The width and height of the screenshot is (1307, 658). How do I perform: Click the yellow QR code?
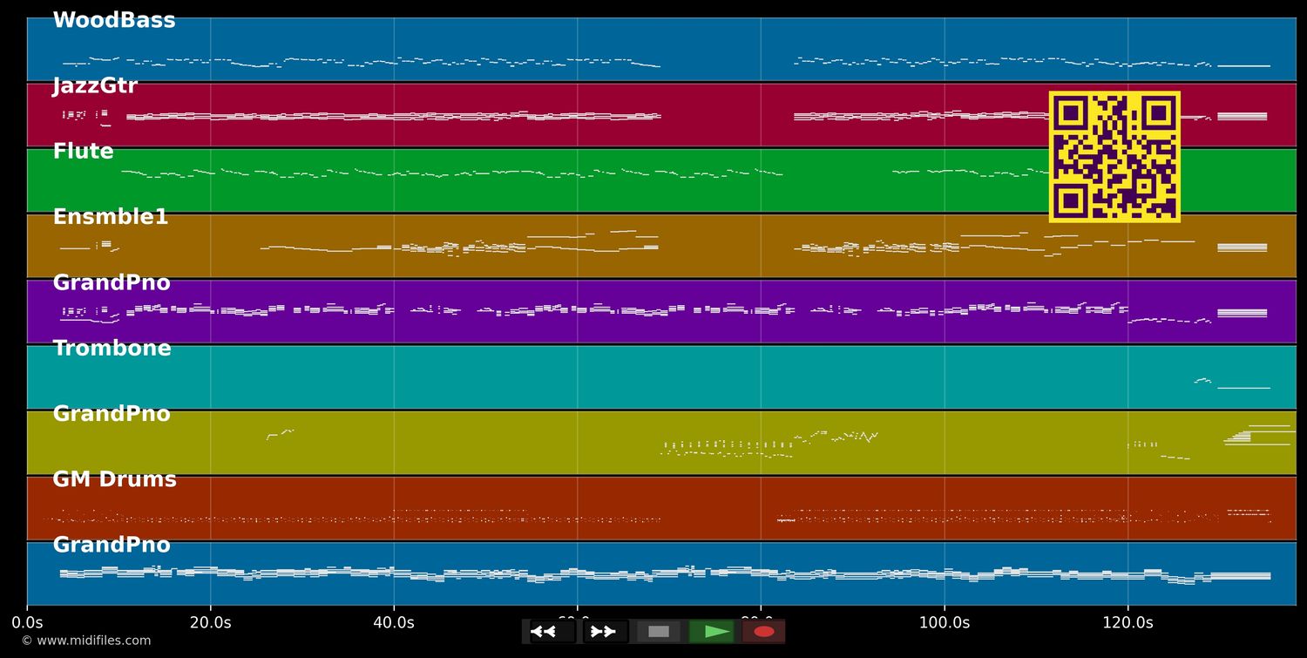tap(1114, 157)
